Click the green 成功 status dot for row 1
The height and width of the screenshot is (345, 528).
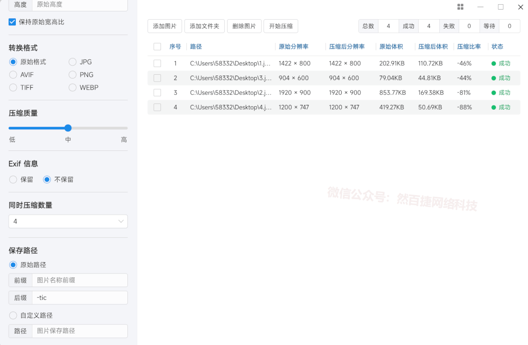(494, 63)
